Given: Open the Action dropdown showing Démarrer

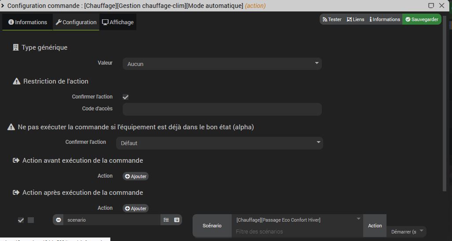Looking at the screenshot, I should coord(406,231).
